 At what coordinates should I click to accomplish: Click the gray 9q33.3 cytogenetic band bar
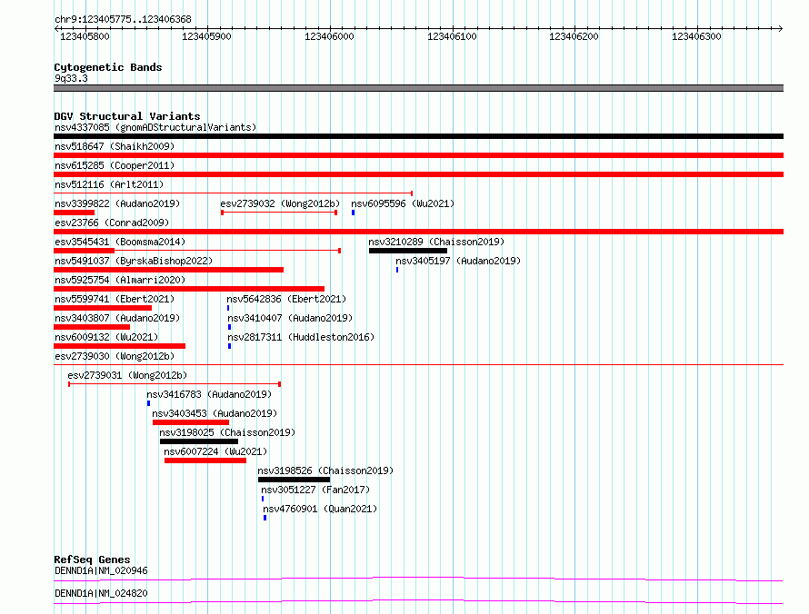[x=418, y=88]
